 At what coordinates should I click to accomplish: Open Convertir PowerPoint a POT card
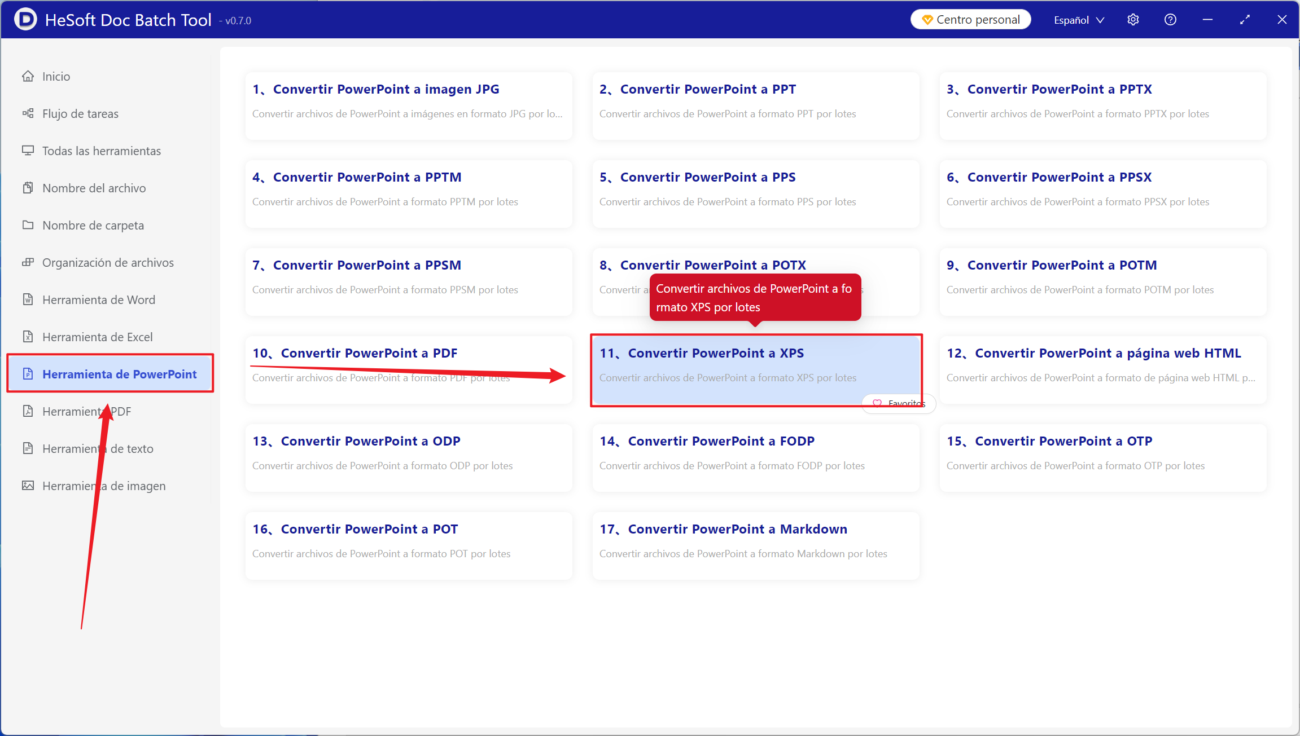(x=409, y=545)
